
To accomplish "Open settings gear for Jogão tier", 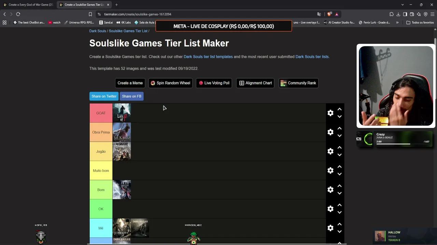I will (x=330, y=151).
